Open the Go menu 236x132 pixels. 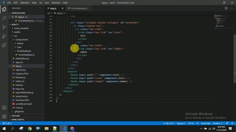pos(41,3)
